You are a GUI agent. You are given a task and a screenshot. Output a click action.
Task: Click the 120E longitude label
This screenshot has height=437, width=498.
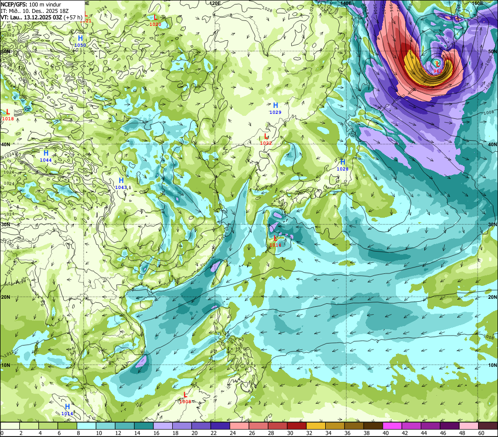click(215, 3)
